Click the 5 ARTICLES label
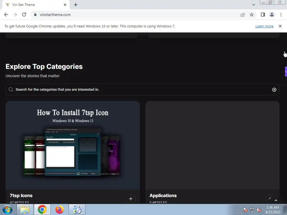Screen dimensions: 287x215 pos(158,202)
